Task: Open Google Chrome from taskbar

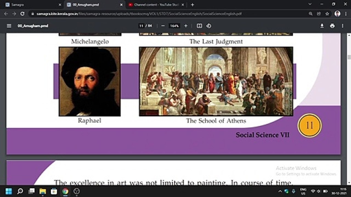Action: (x=65, y=191)
